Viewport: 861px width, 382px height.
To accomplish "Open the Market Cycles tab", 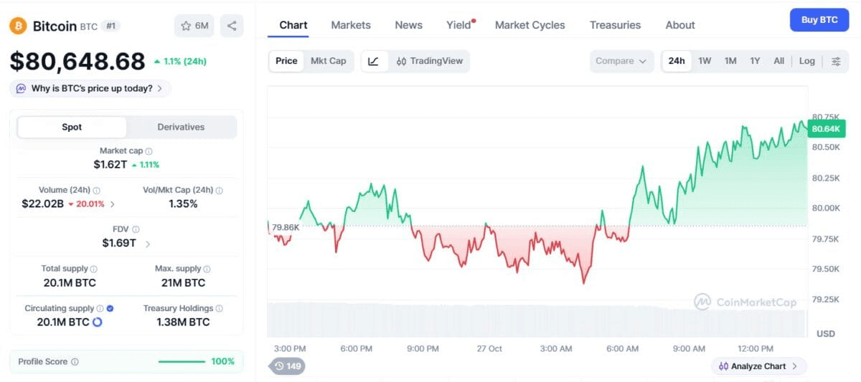I will (x=530, y=25).
